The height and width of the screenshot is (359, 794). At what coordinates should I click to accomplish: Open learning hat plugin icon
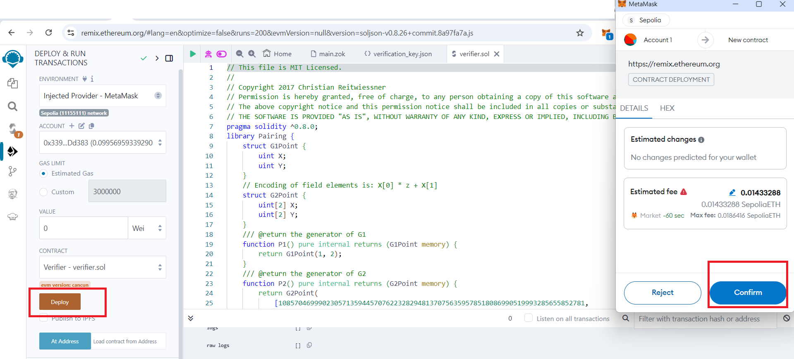click(x=12, y=216)
